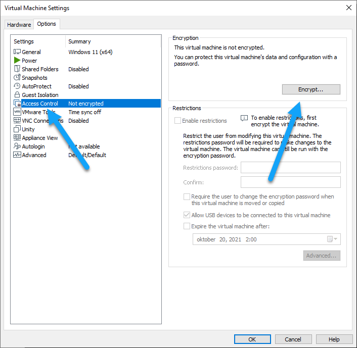Close the Virtual Machine Settings window
The image size is (357, 348).
point(348,8)
